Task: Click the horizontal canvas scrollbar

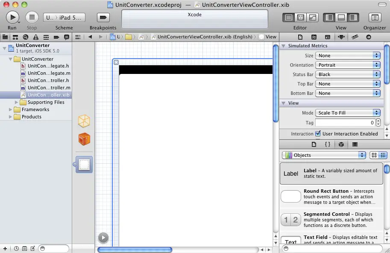Action: point(135,250)
